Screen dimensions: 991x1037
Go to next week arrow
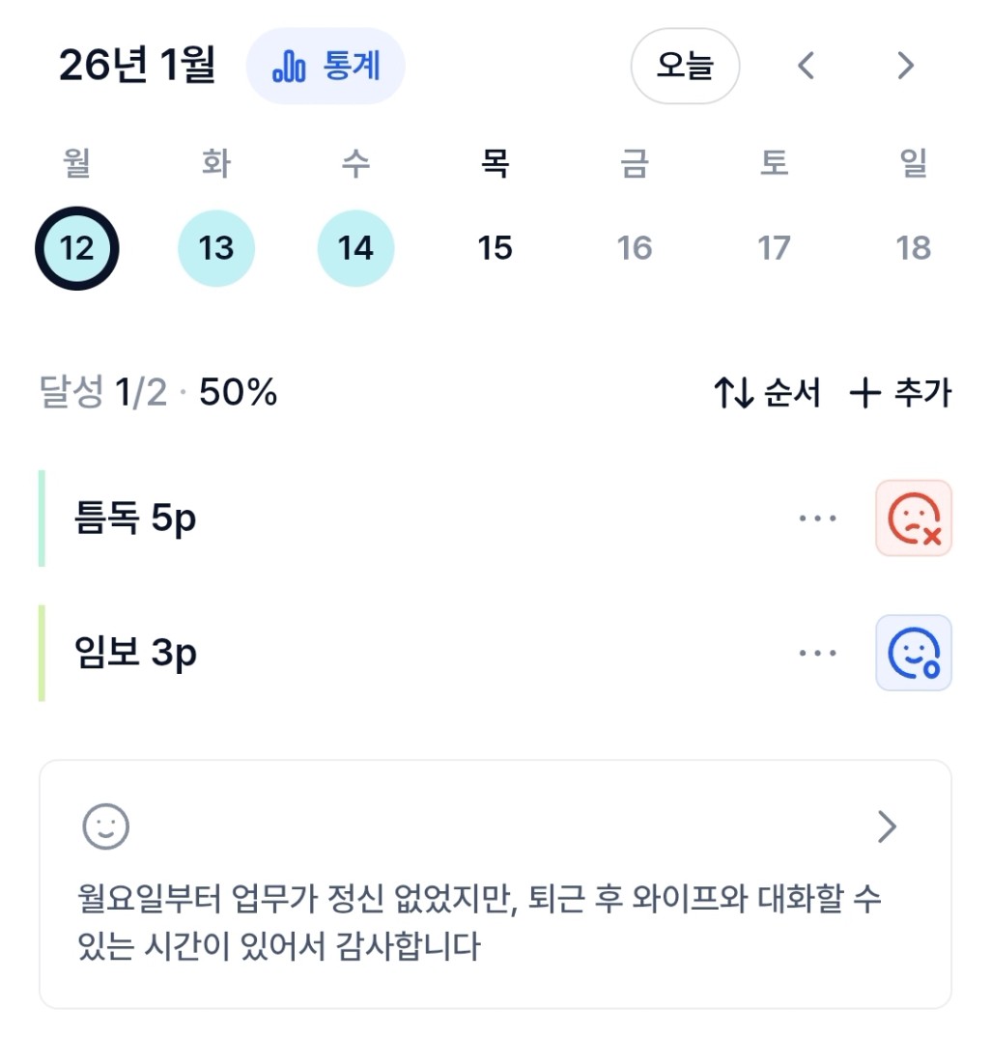click(x=905, y=66)
